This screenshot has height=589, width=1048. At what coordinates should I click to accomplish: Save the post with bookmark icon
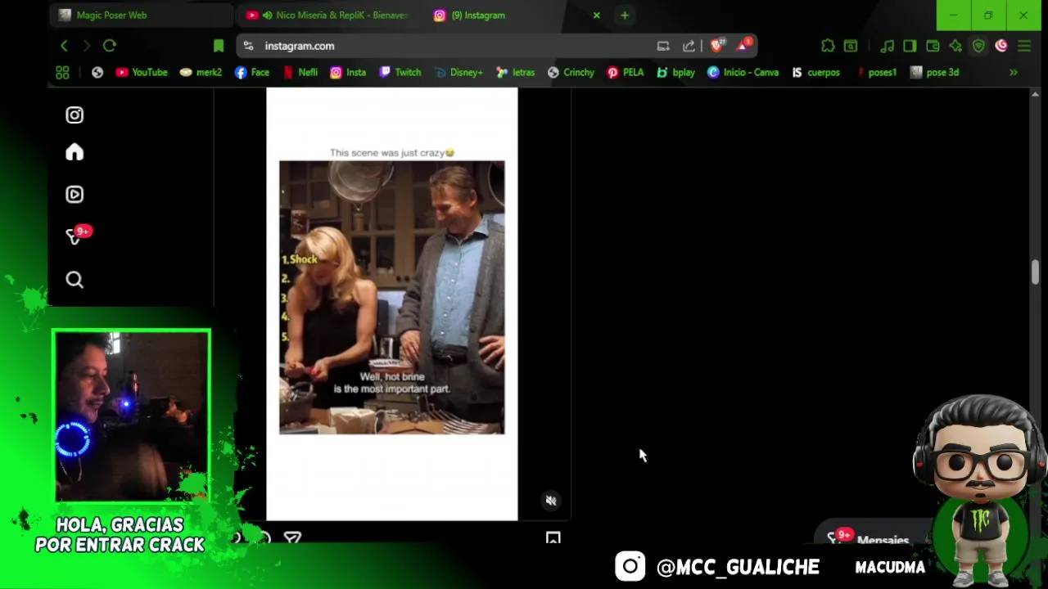click(x=553, y=537)
